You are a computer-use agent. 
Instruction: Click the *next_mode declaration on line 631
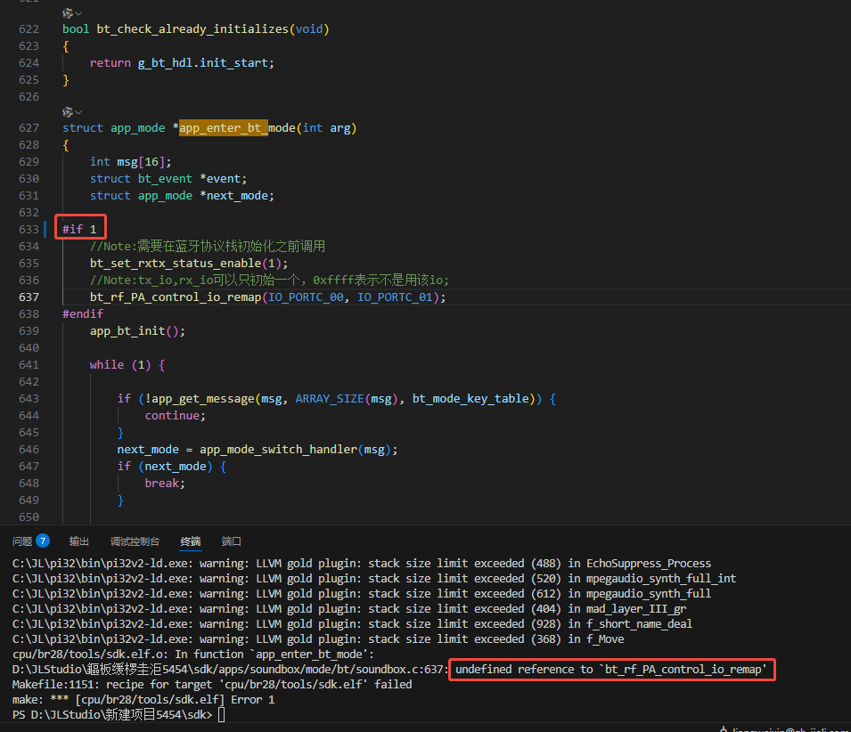(237, 196)
